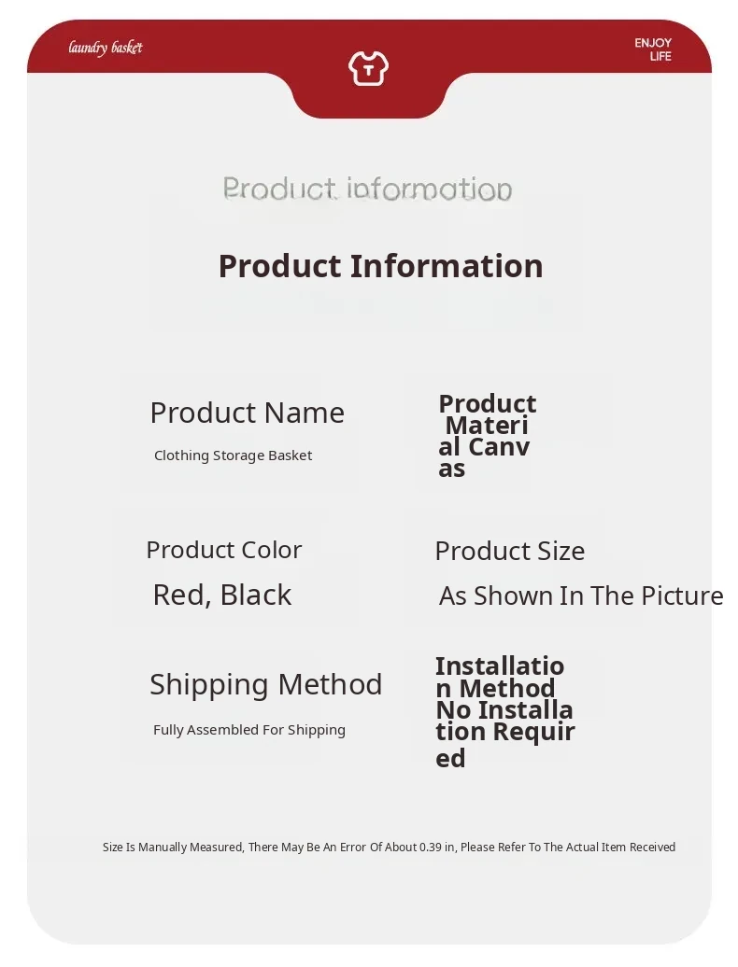
Task: Click the "Product Material Canvas" text block
Action: (x=487, y=436)
